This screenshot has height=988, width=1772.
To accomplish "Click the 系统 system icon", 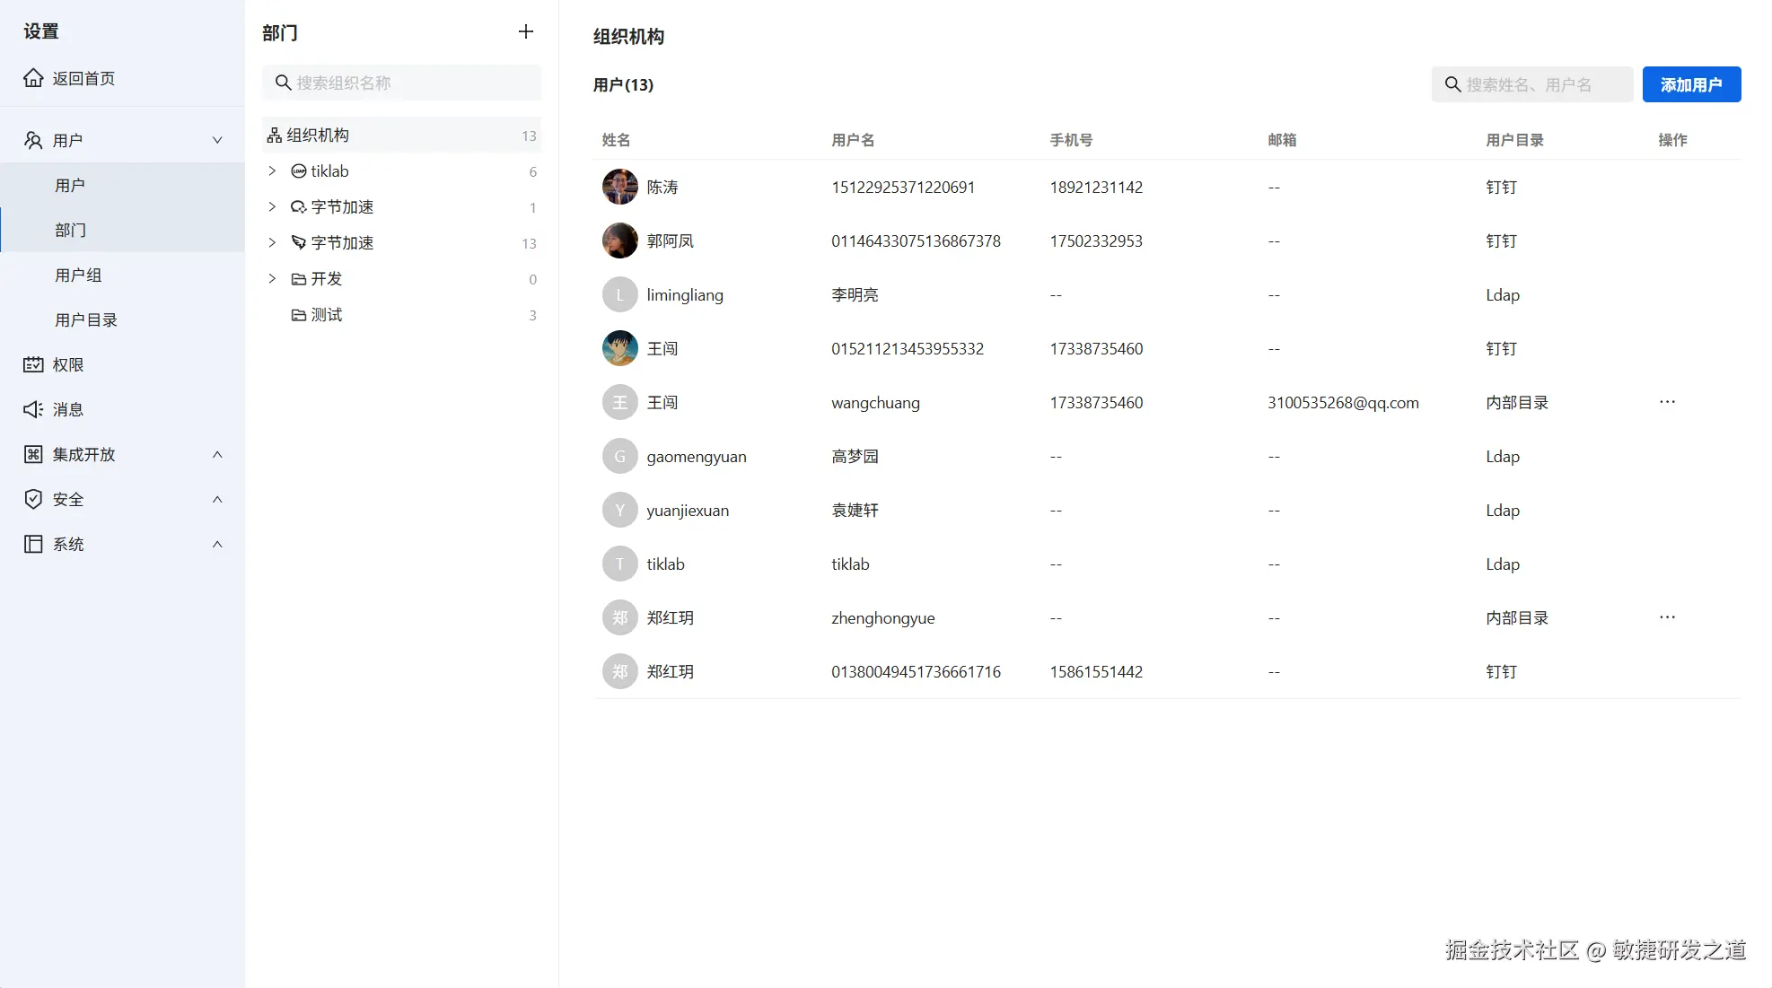I will 33,544.
